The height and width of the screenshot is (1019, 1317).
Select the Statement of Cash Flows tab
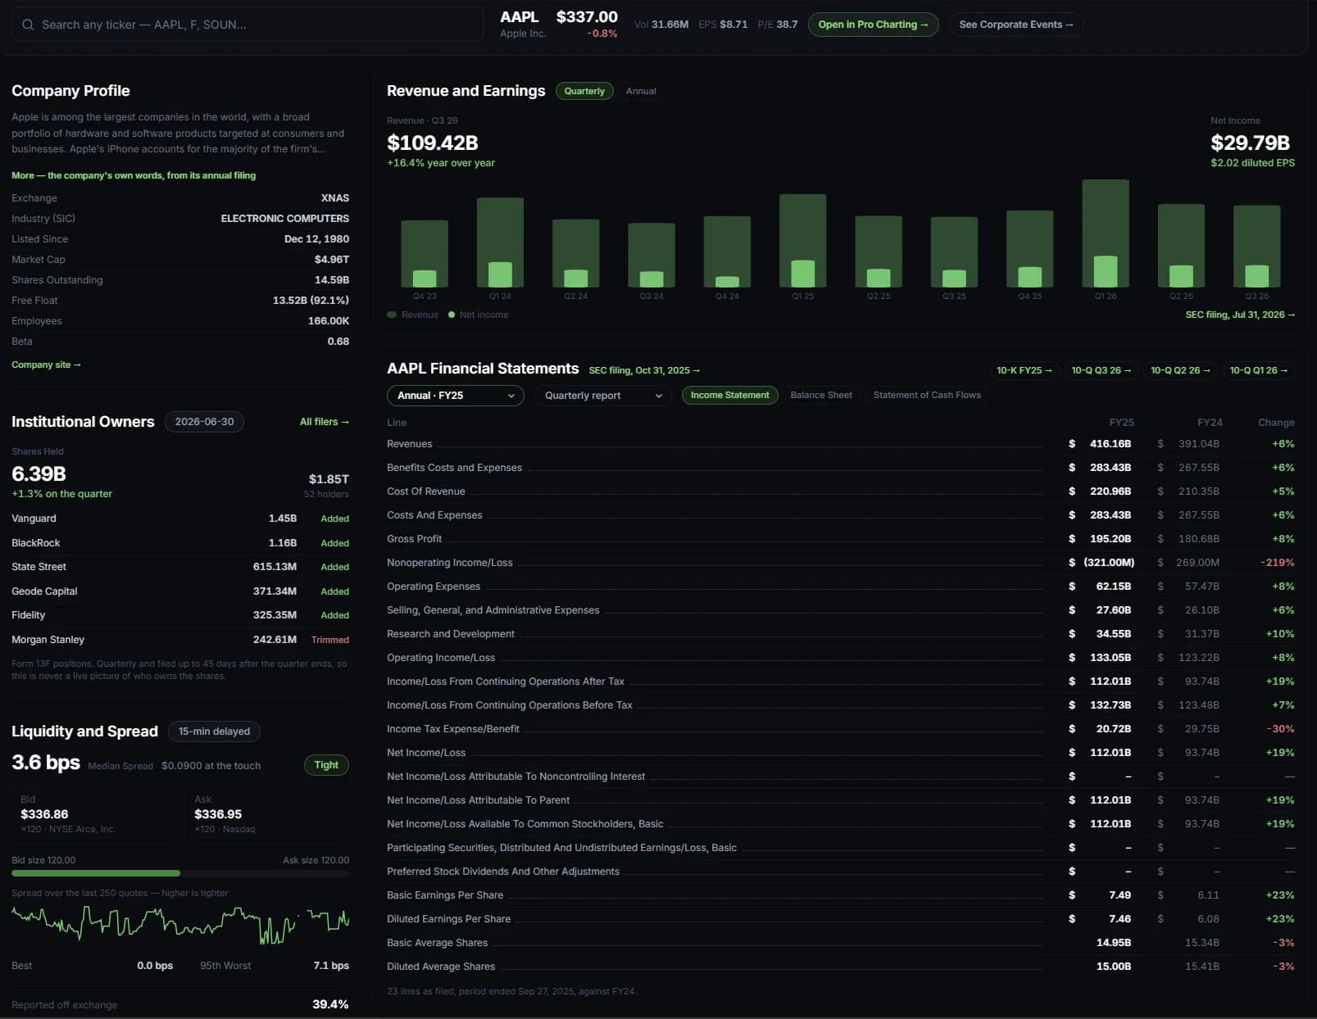coord(927,396)
